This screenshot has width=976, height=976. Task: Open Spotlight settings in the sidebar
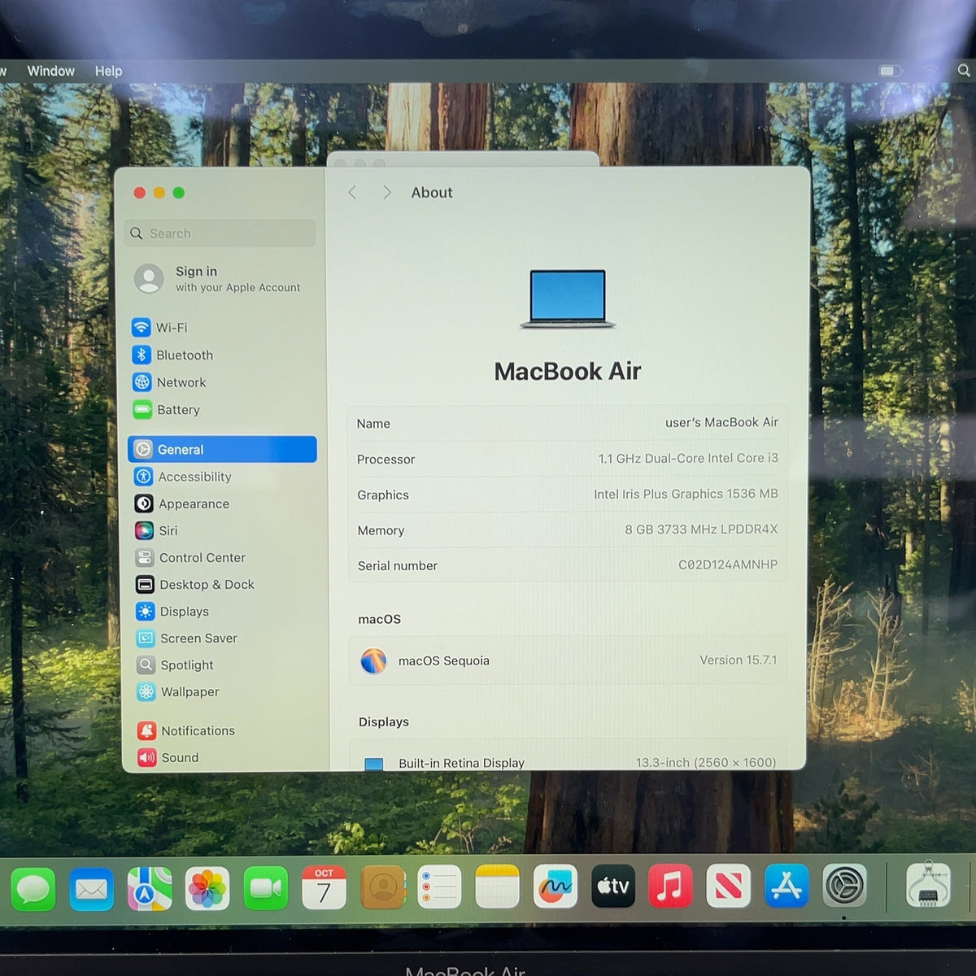click(x=225, y=665)
